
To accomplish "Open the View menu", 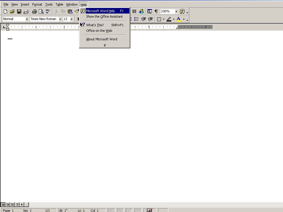I will coord(14,4).
